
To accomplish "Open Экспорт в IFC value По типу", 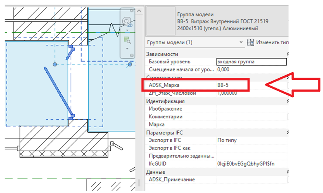I will [x=251, y=140].
